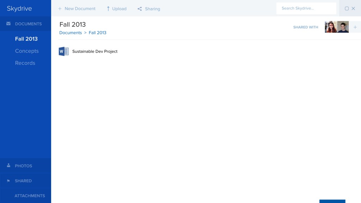
Task: Create a New Document
Action: (x=80, y=8)
